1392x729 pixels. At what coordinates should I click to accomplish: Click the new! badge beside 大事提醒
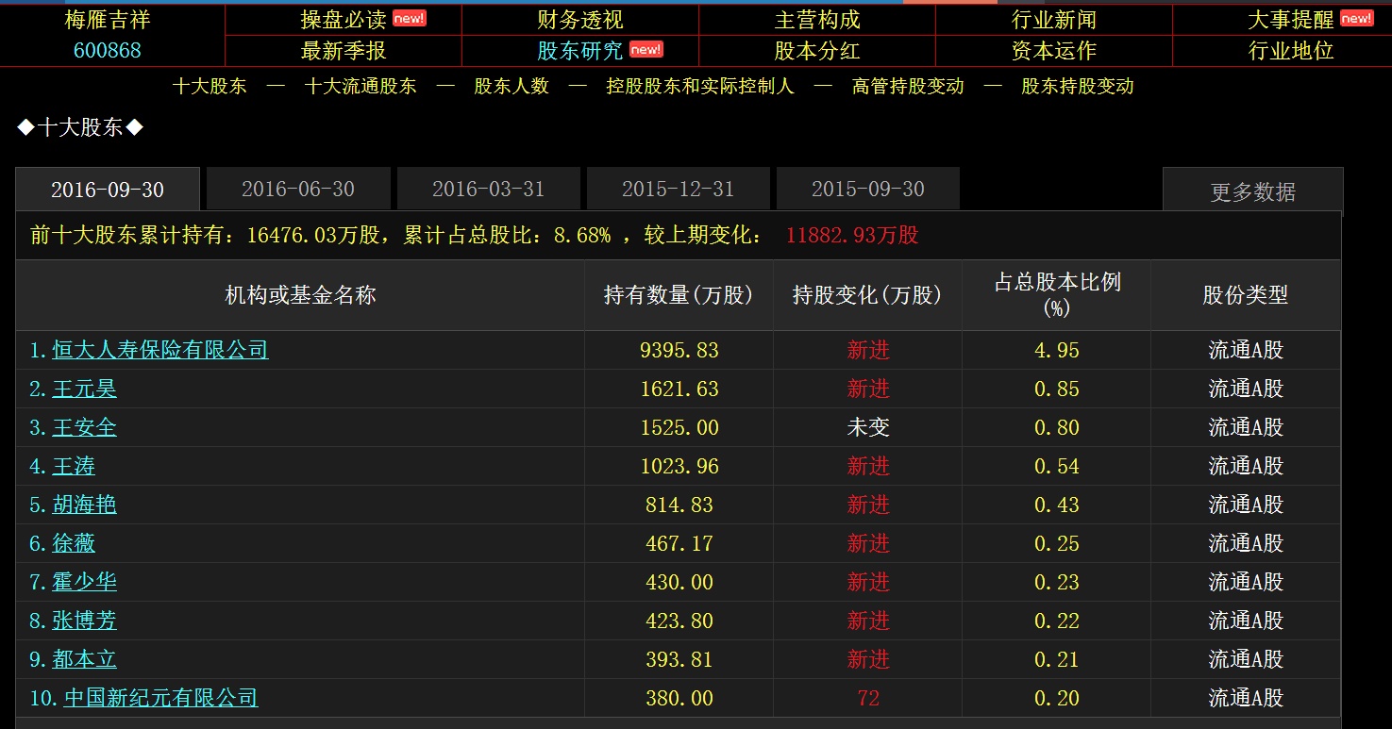[x=1356, y=18]
